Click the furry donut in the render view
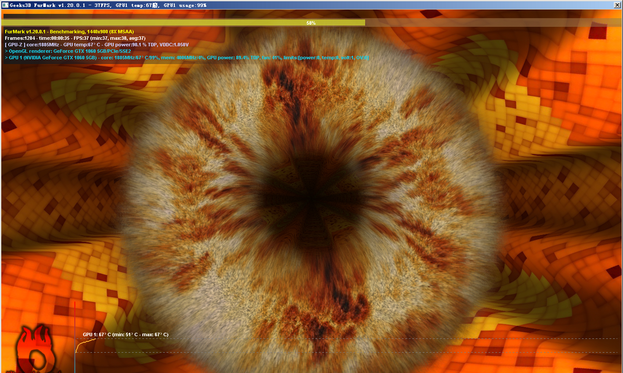Screen dimensions: 623x373 point(312,199)
